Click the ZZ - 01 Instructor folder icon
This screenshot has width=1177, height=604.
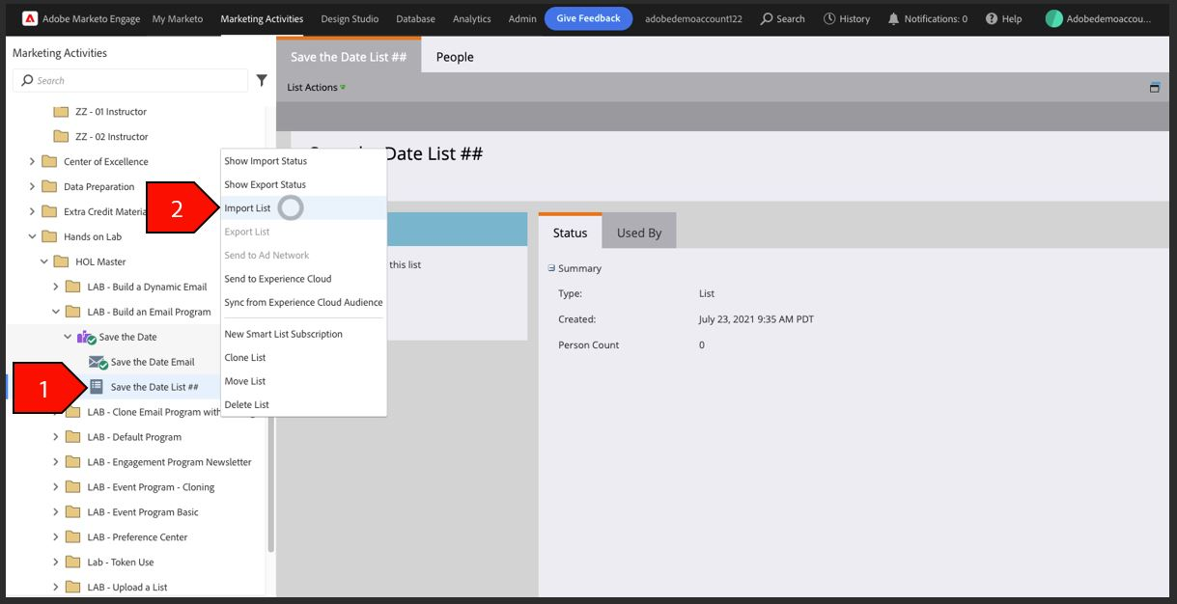pos(61,112)
